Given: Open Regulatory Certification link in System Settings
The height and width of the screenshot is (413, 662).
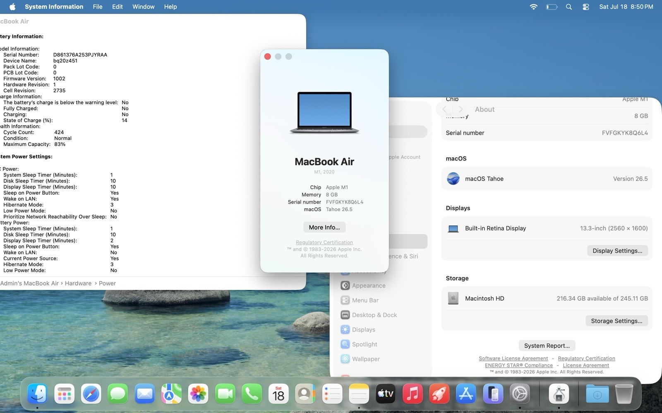Looking at the screenshot, I should click(x=586, y=358).
